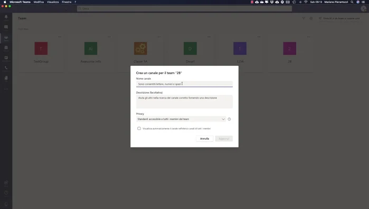The image size is (369, 209).
Task: Open Help icon in sidebar
Action: click(x=6, y=193)
